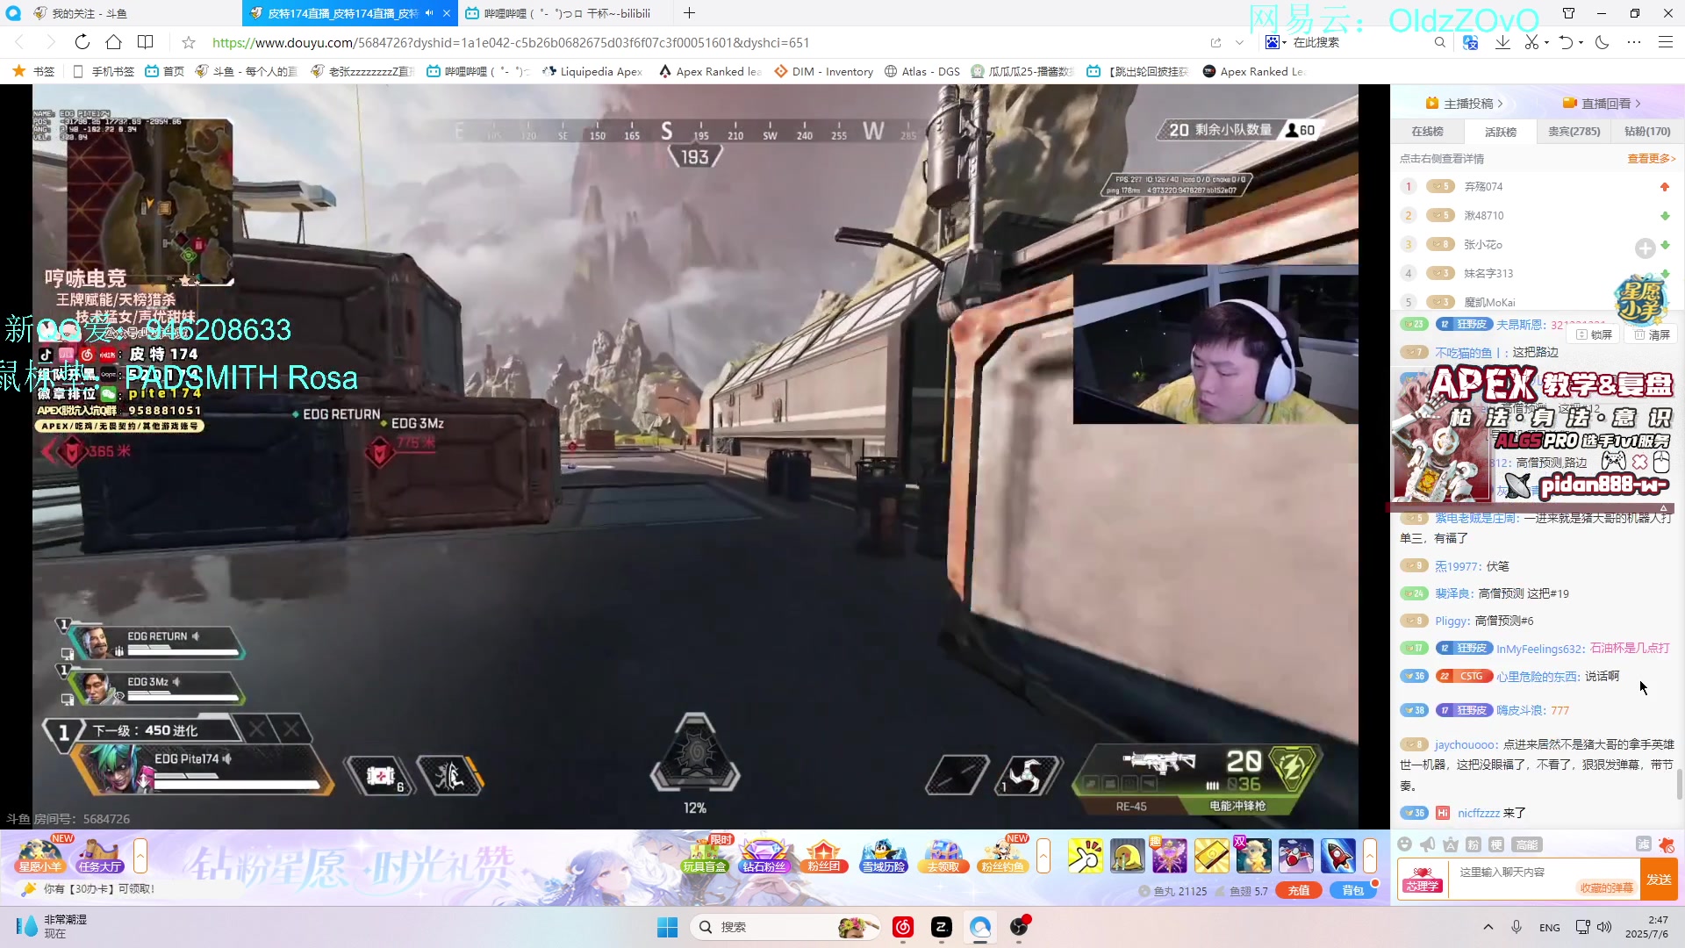Click the share icon in address bar
The width and height of the screenshot is (1685, 948).
[1215, 42]
